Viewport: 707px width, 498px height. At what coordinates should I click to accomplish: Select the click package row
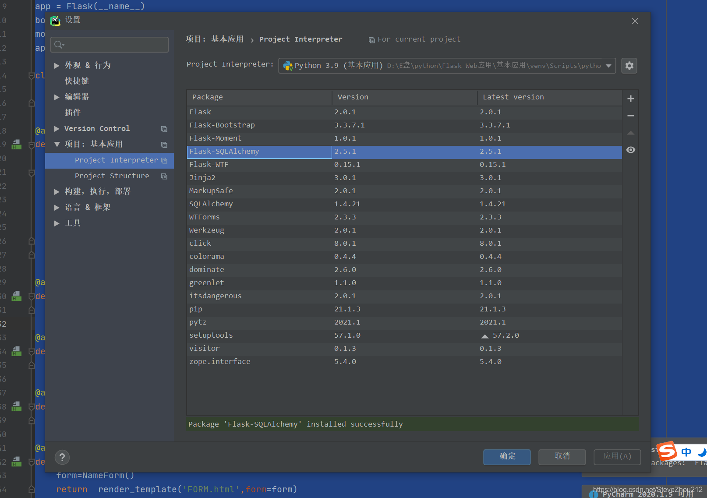pyautogui.click(x=404, y=244)
